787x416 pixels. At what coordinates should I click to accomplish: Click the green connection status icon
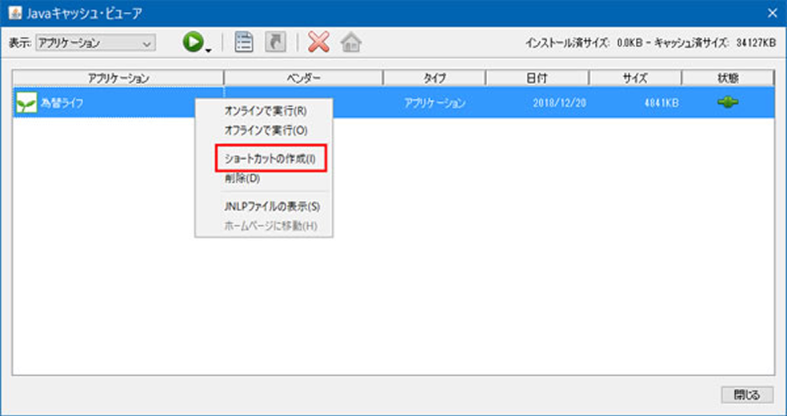point(728,103)
